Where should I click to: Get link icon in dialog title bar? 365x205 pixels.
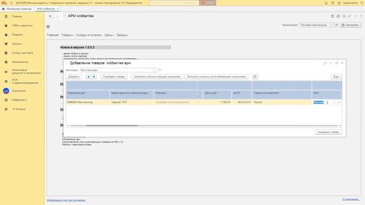point(325,63)
